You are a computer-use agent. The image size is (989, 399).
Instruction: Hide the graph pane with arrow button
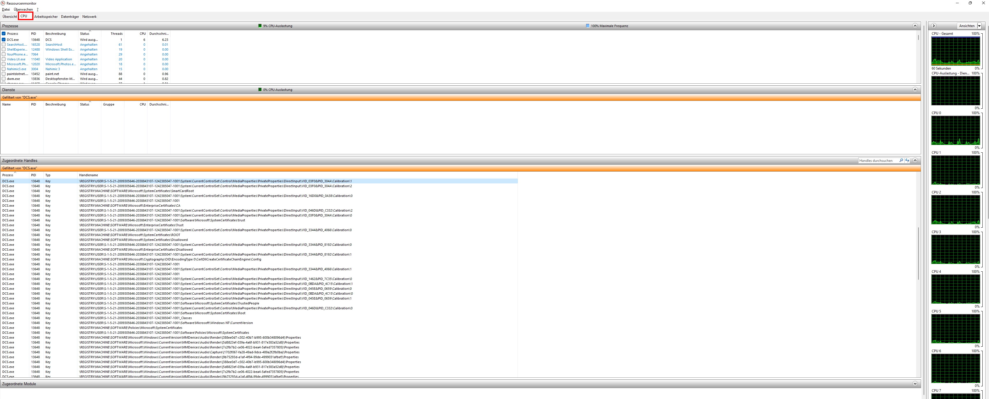point(934,26)
